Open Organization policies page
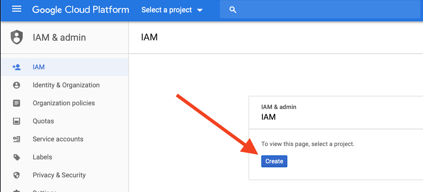The image size is (423, 192). point(64,103)
